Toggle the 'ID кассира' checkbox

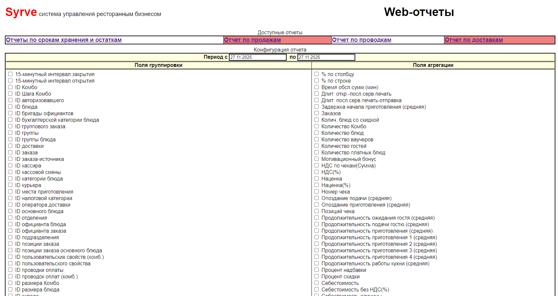10,165
